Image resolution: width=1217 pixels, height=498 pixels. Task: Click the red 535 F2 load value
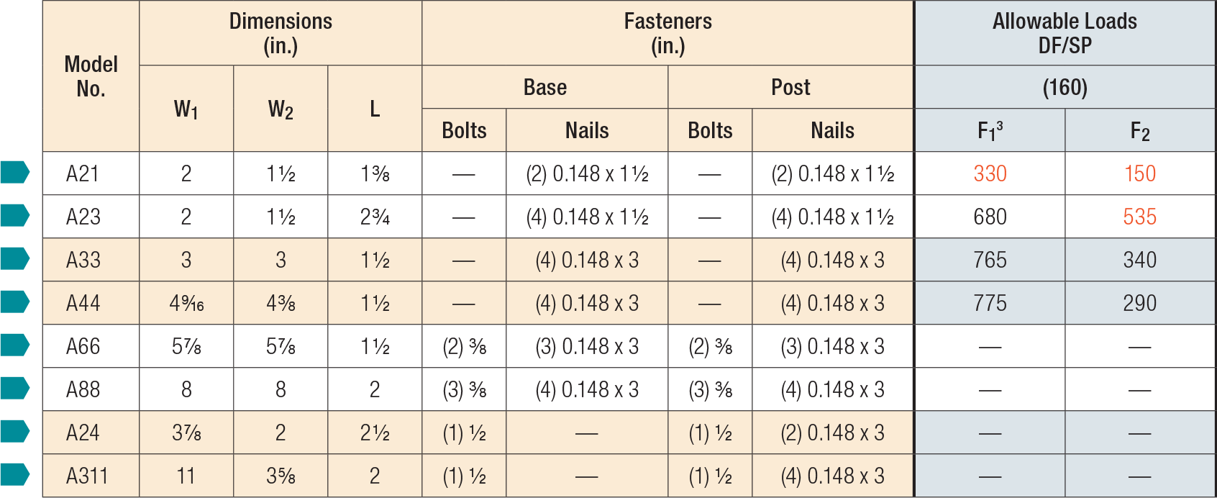[1139, 217]
